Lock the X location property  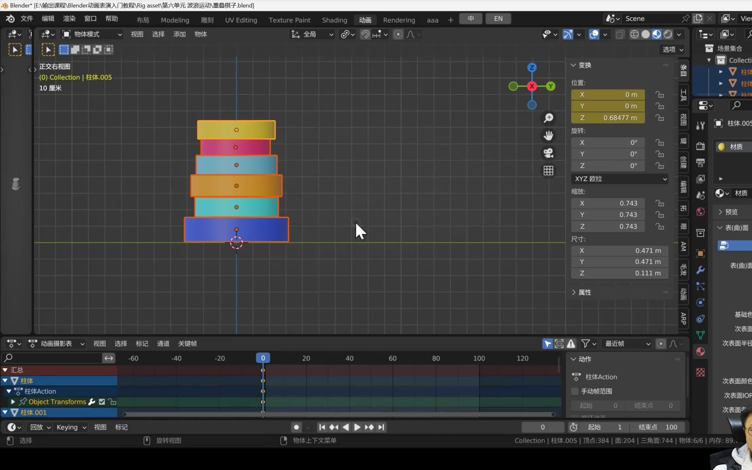tap(660, 94)
